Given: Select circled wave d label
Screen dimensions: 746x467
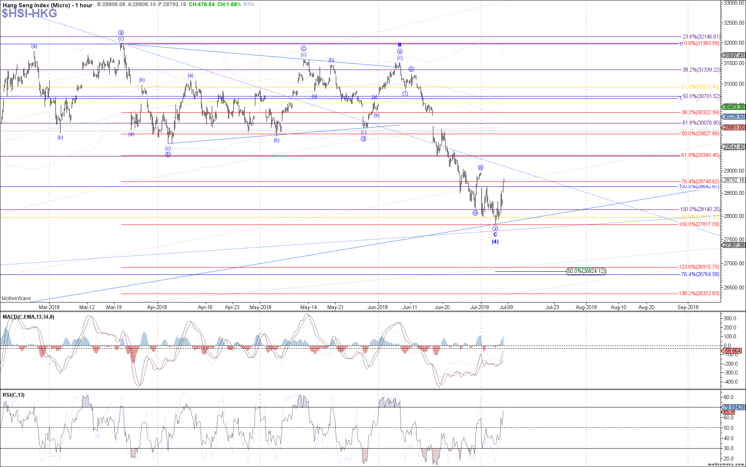Looking at the screenshot, I should (x=364, y=139).
